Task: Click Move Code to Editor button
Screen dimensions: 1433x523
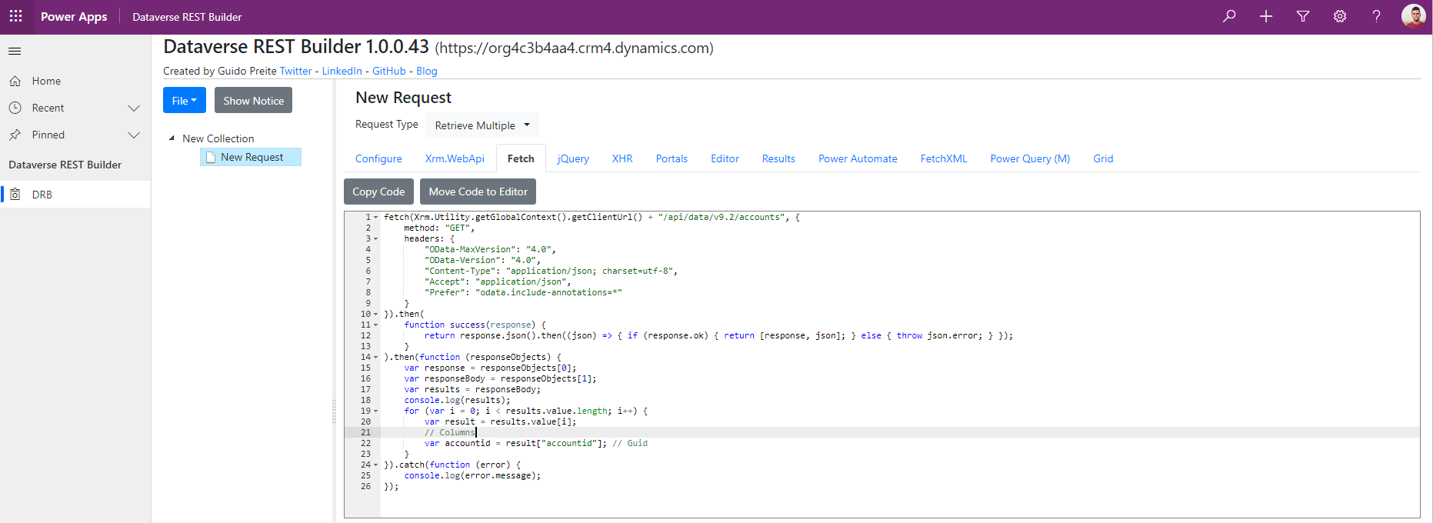Action: click(478, 192)
